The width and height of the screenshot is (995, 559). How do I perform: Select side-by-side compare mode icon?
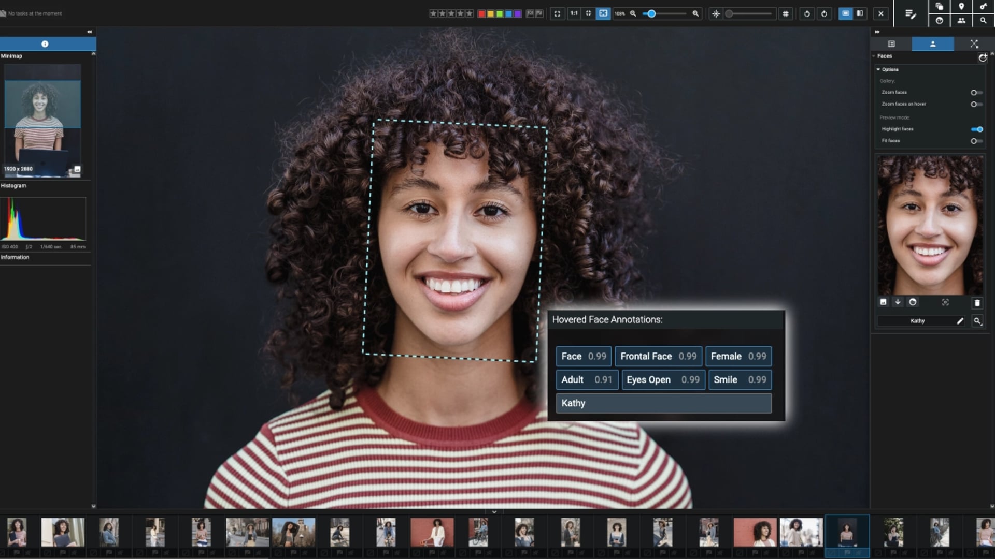tap(860, 13)
